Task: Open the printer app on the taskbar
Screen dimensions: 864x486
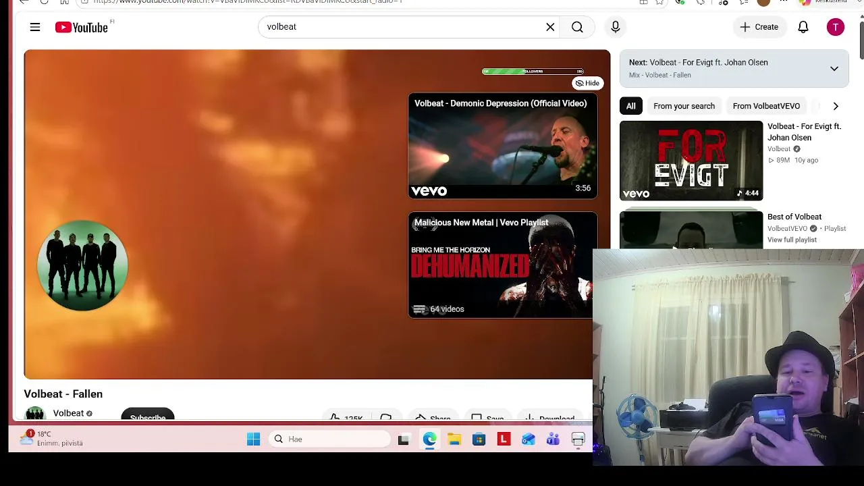Action: pyautogui.click(x=578, y=439)
